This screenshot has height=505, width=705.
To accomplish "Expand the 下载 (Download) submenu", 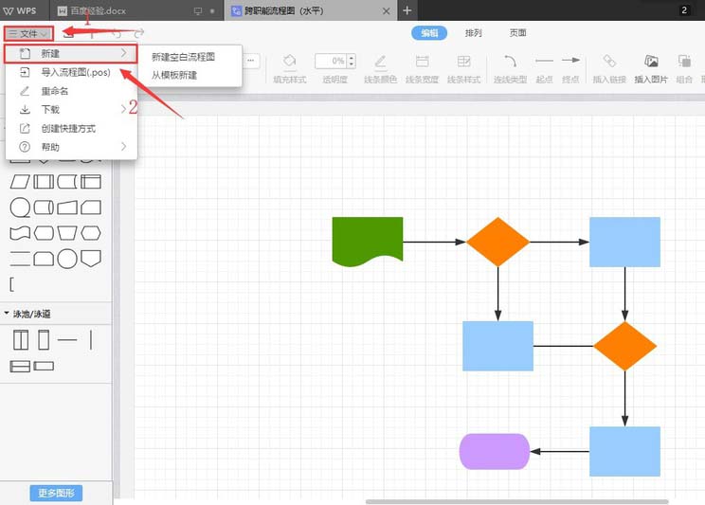I will click(70, 109).
